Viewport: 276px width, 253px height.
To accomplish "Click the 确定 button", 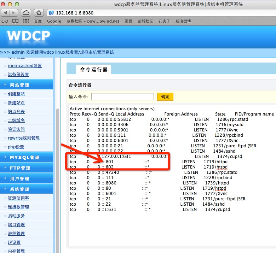I will 165,97.
